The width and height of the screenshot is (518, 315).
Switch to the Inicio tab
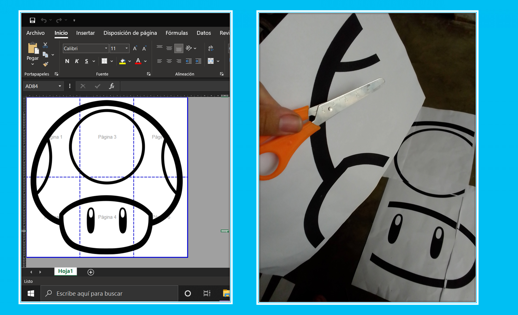click(61, 33)
